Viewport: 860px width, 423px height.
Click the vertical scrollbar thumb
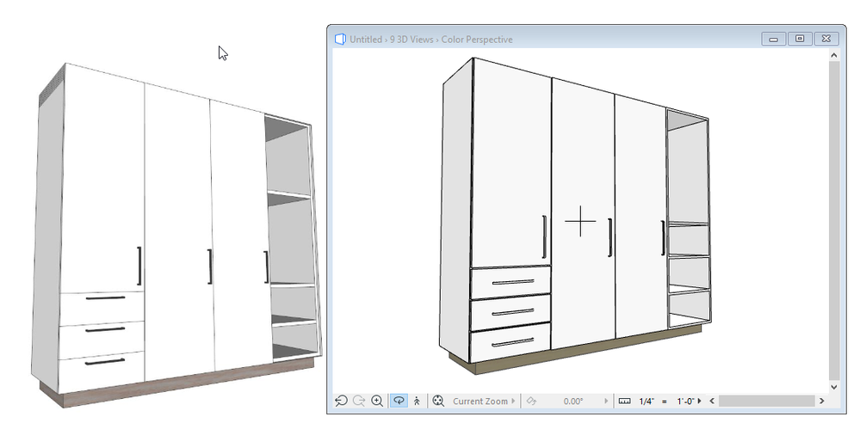point(834,220)
